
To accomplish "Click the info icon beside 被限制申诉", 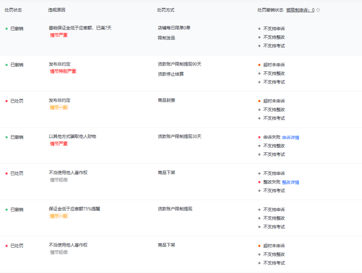I will pos(318,10).
